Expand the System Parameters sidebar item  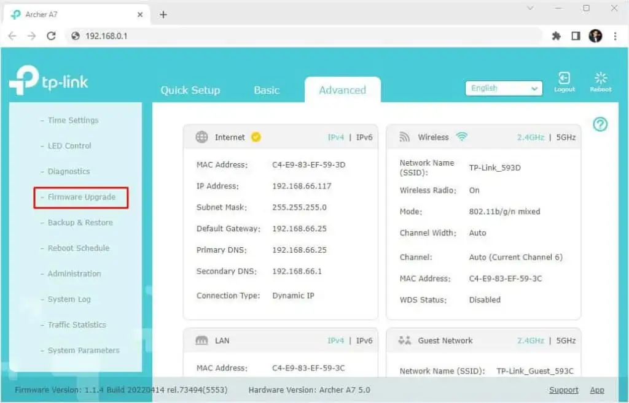[83, 350]
